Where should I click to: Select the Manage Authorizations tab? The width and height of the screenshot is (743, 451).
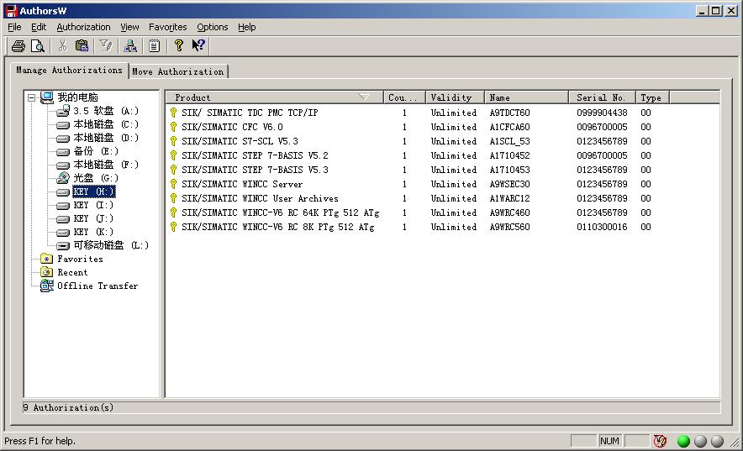[69, 70]
